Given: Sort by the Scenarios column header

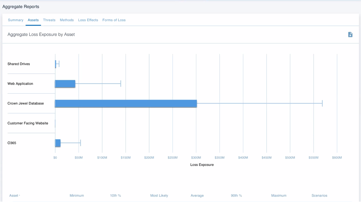Looking at the screenshot, I should 319,195.
